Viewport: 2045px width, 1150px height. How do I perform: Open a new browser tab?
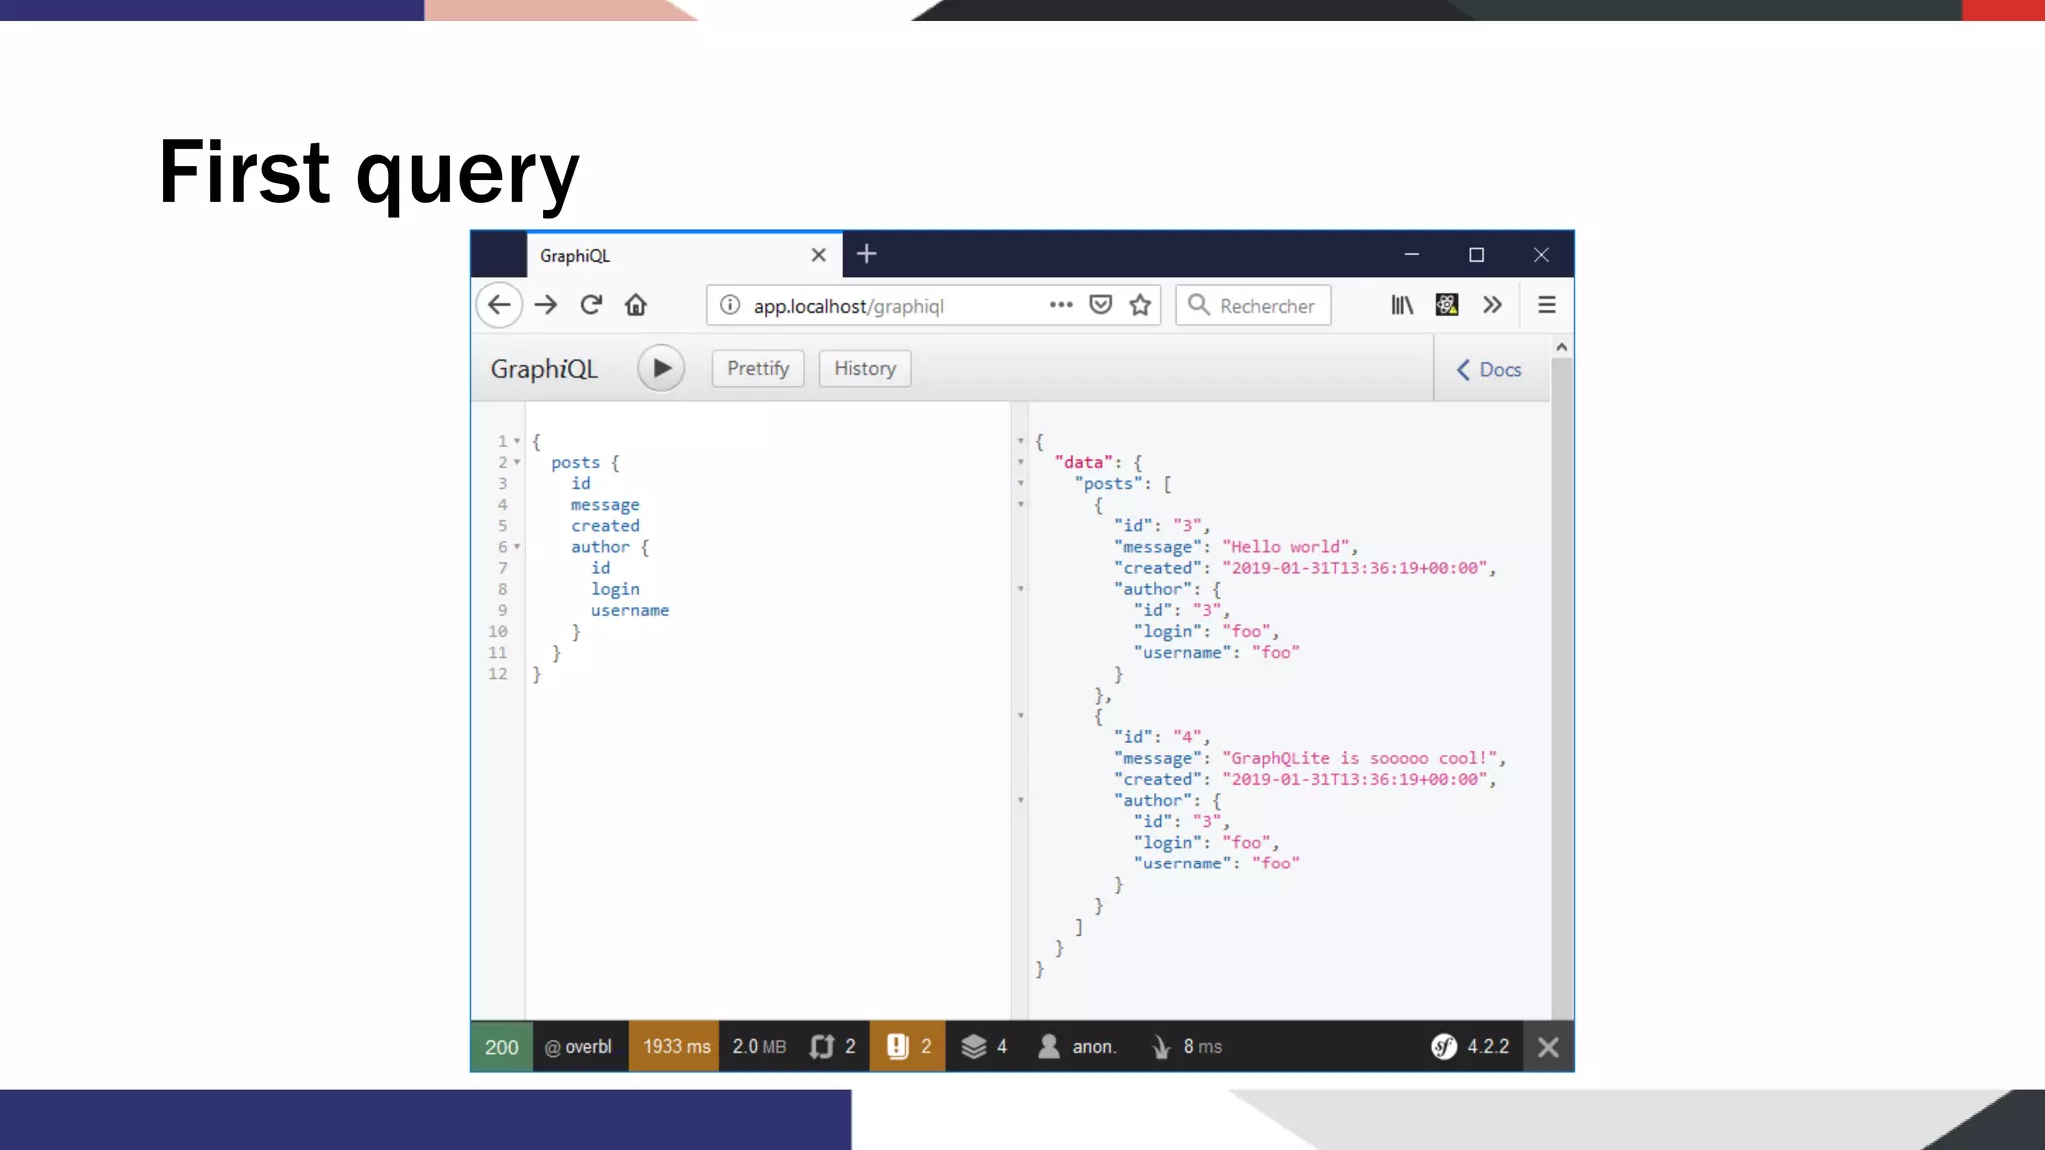866,254
